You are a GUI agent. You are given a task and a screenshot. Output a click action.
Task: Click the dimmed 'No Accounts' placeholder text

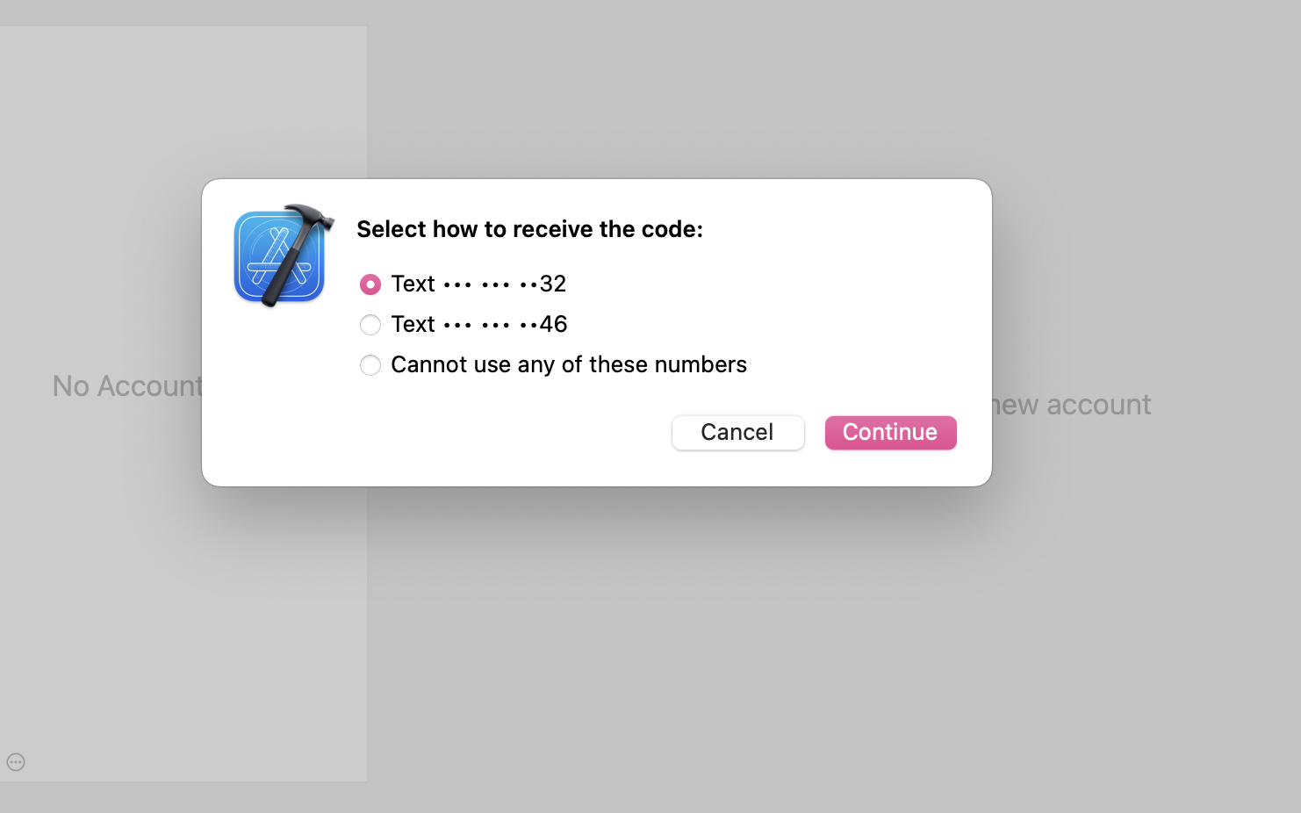pyautogui.click(x=126, y=386)
